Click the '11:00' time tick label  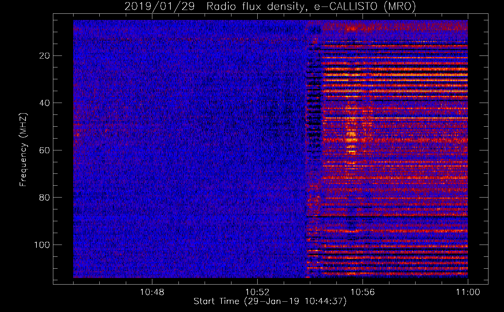(468, 292)
